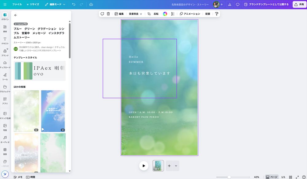Open the アニメーション options
307x179 pixels.
(190, 14)
